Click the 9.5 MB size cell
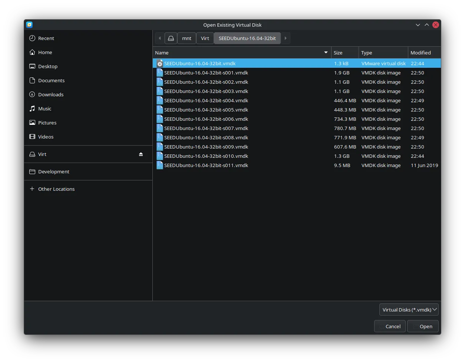 342,165
